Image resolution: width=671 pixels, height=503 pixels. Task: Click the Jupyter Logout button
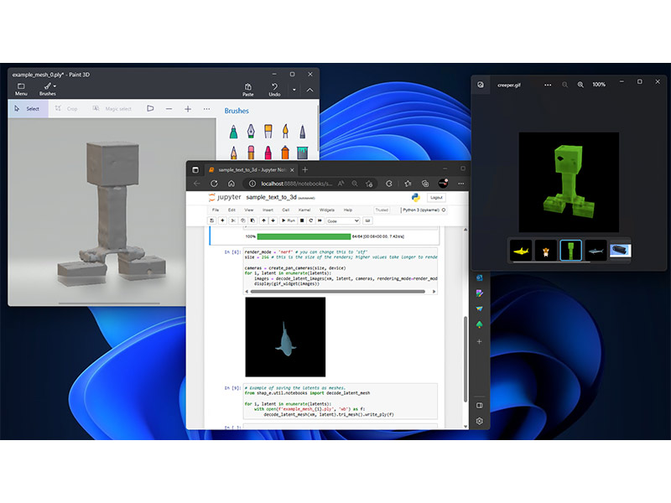(436, 197)
